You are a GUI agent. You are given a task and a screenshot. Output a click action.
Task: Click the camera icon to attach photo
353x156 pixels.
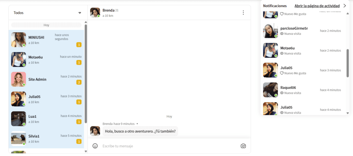(243, 146)
